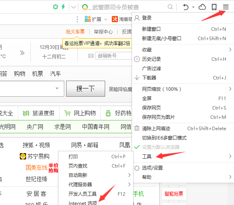Choose 保存网页为图片 menu item

coord(183,117)
